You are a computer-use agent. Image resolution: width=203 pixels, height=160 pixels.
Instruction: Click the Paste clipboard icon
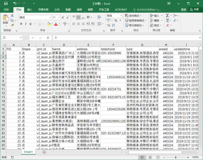point(6,18)
